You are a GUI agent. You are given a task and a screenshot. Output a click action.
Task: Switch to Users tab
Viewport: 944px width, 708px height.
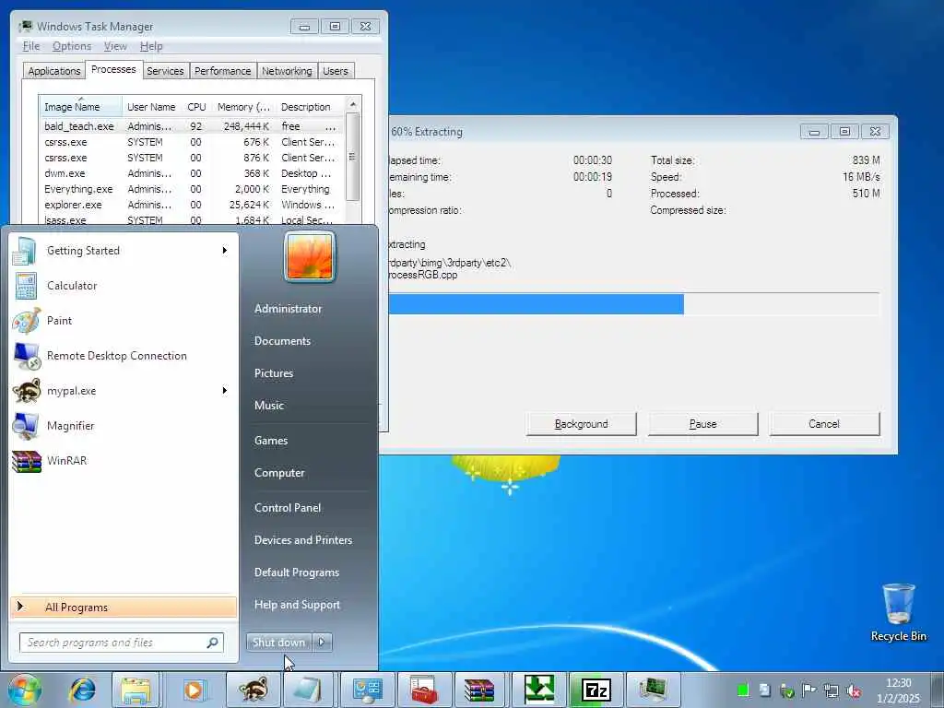point(335,70)
